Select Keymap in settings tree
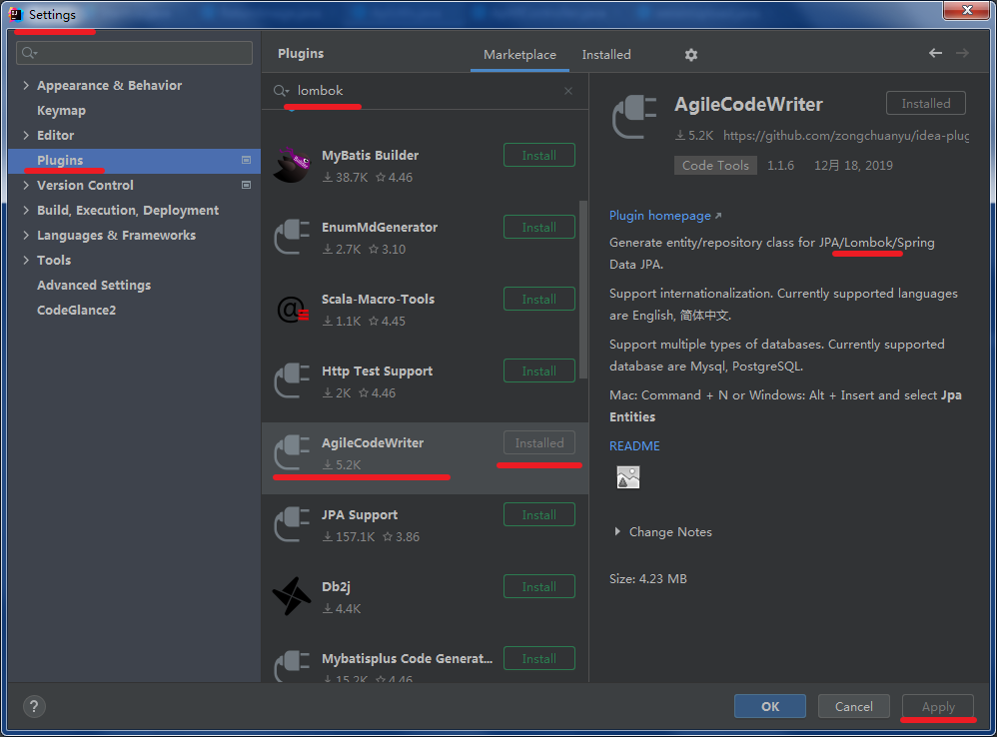The height and width of the screenshot is (737, 997). (x=61, y=111)
